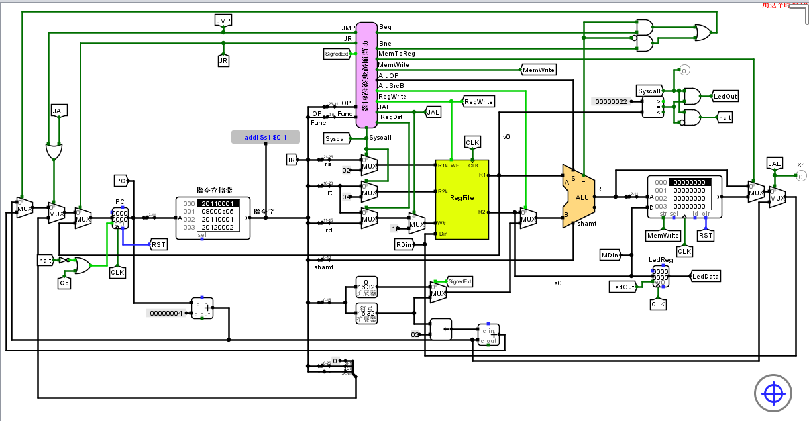Screen dimensions: 809x421
Task: Click the RST tunnel beside the PC register
Action: (x=158, y=244)
